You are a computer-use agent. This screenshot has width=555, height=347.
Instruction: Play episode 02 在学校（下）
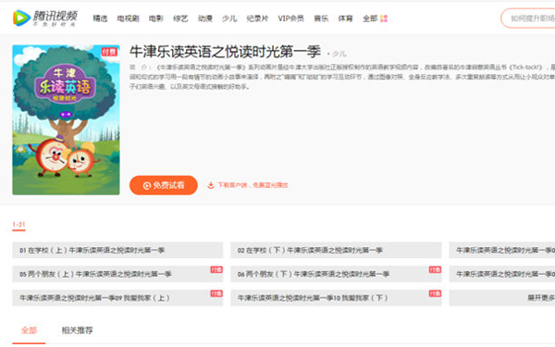336,251
